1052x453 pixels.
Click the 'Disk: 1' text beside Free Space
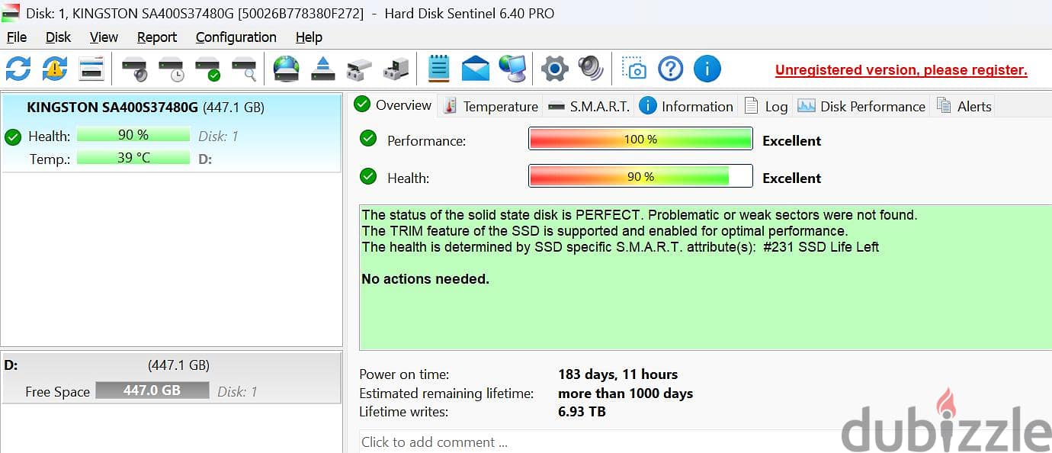pos(237,392)
